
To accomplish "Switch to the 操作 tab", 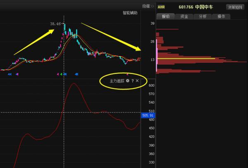I will tap(221, 17).
